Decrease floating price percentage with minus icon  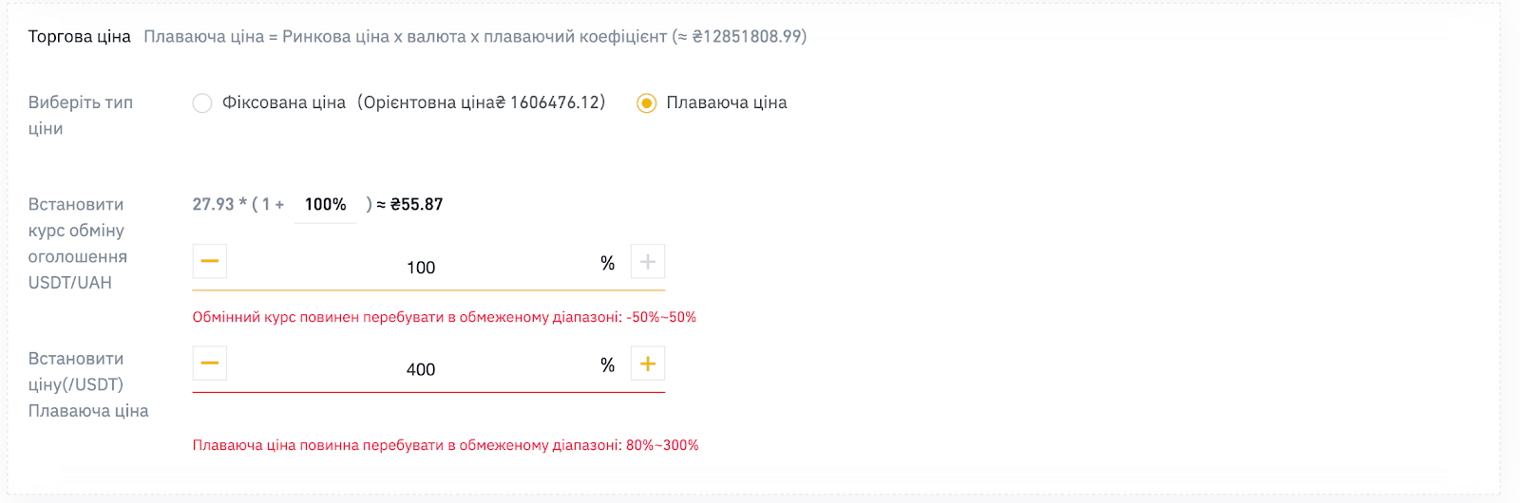[210, 363]
